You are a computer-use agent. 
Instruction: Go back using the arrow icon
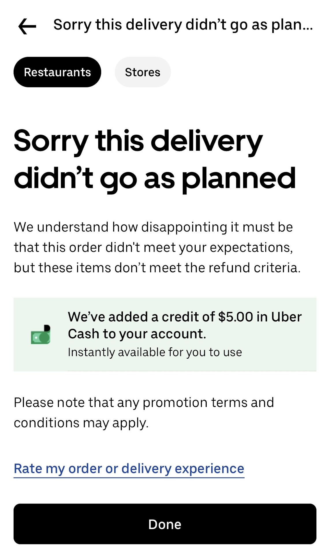click(27, 26)
